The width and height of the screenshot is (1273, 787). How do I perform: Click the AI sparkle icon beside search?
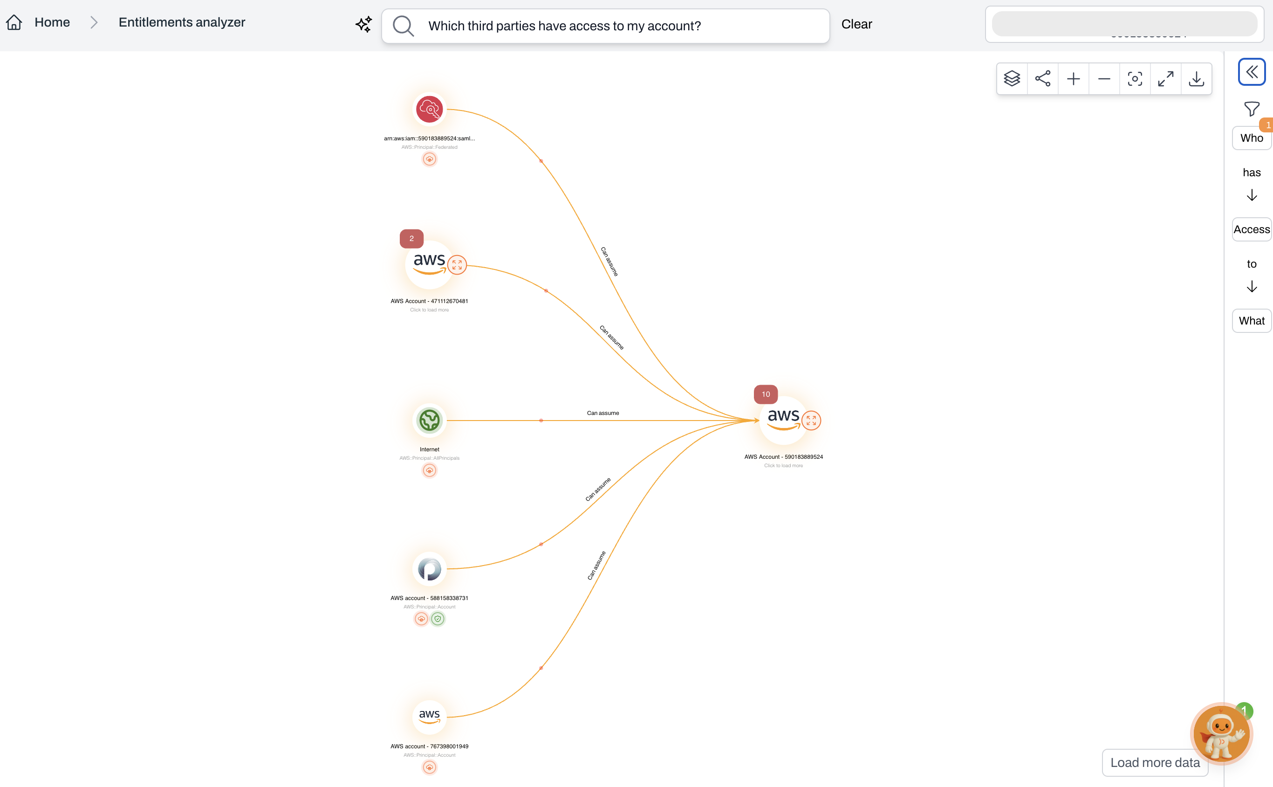click(363, 24)
